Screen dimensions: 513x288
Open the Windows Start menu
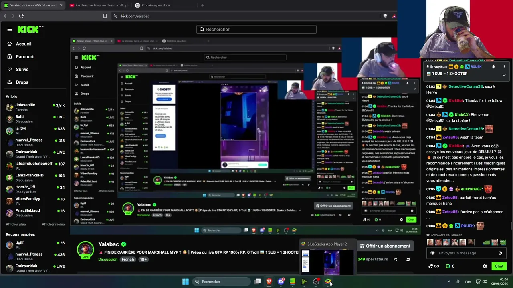coord(186,282)
